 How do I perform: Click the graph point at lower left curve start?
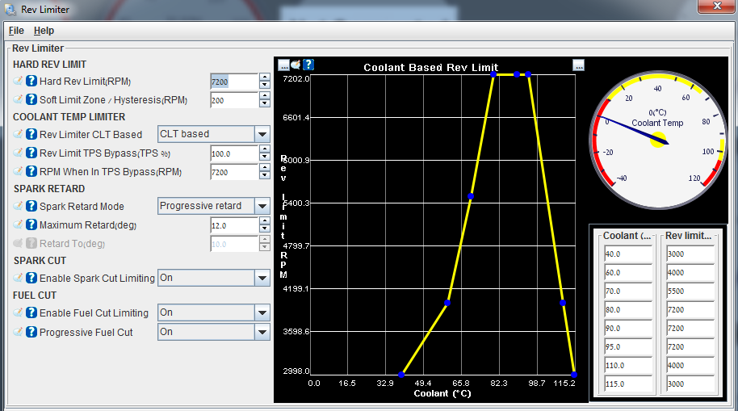point(401,375)
